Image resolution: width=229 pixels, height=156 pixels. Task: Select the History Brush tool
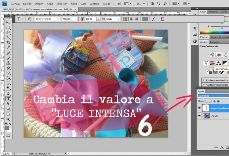8,68
